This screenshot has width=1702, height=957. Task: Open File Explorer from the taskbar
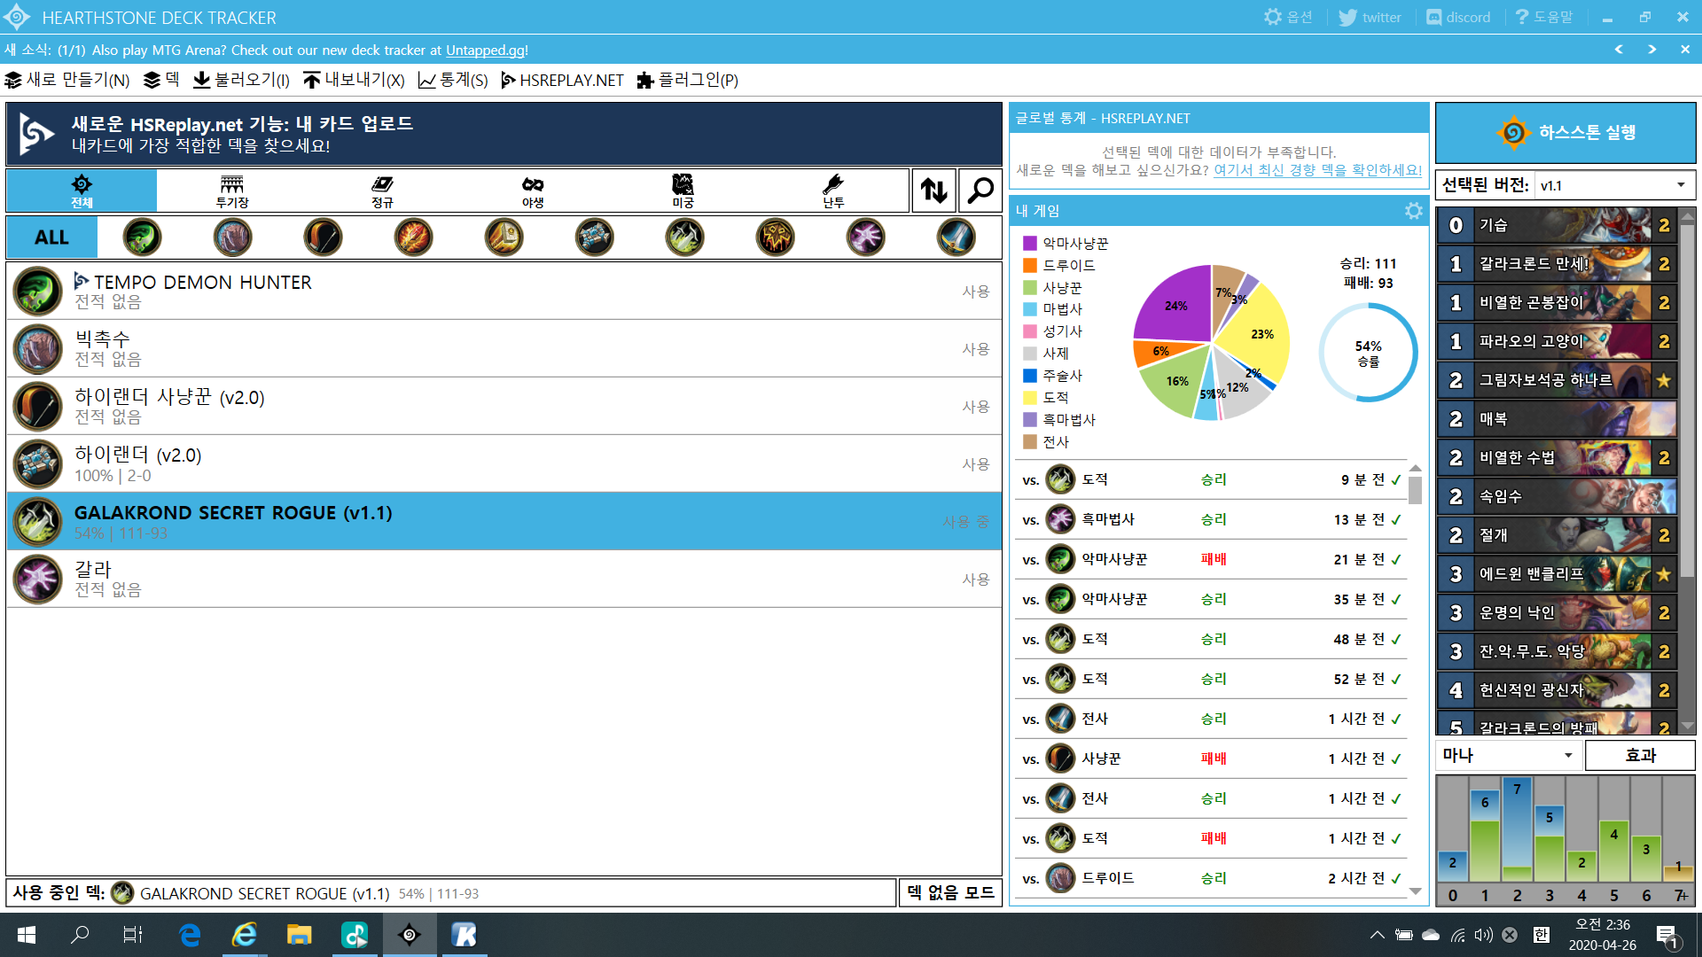[x=299, y=935]
